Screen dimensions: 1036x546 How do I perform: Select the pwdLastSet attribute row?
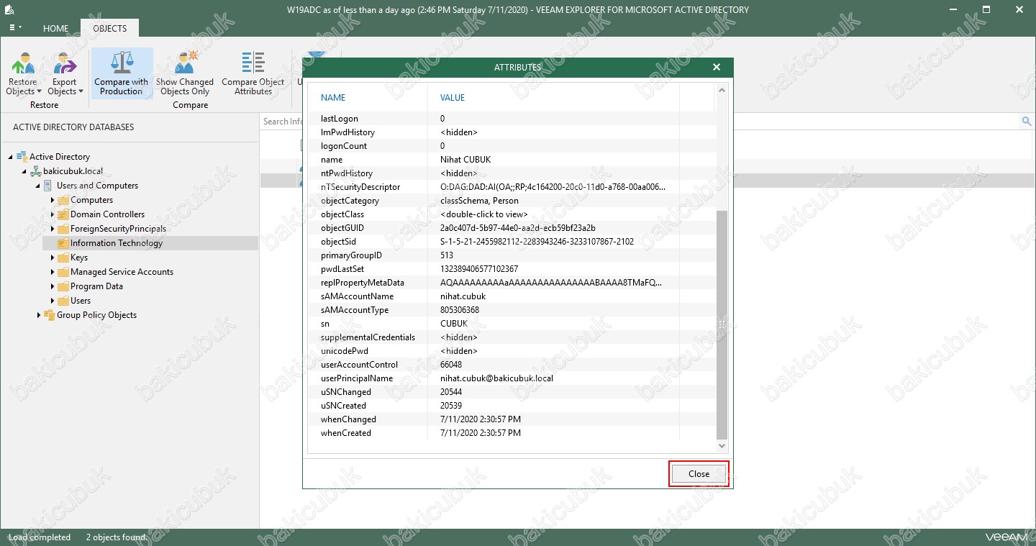click(x=512, y=269)
